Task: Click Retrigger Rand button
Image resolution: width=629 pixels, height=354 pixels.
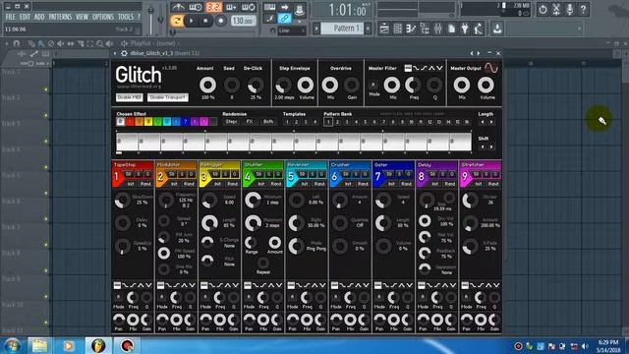Action: point(233,184)
